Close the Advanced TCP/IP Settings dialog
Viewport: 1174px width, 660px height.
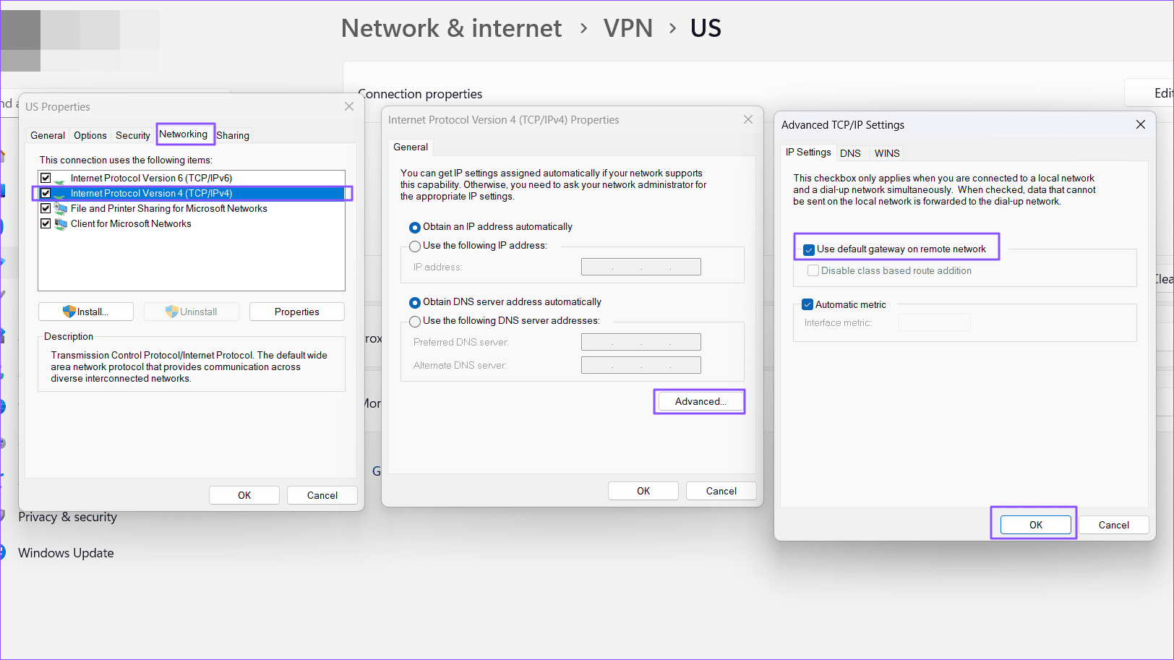[1141, 124]
